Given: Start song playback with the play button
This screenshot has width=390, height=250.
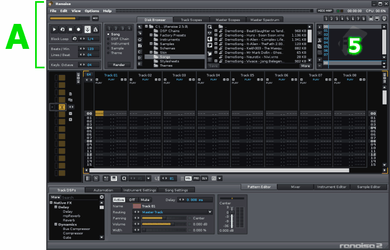Looking at the screenshot, I should (54, 29).
